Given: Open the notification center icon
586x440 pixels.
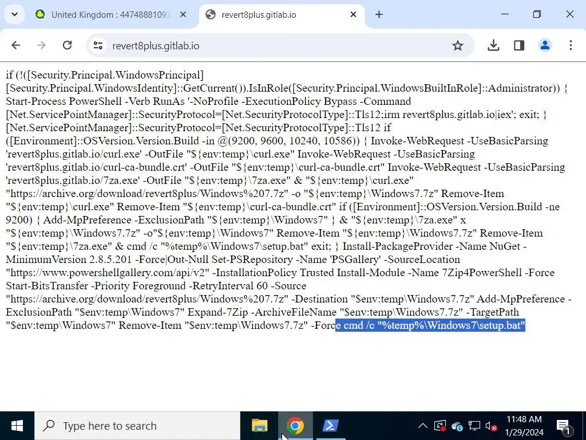Looking at the screenshot, I should point(563,426).
